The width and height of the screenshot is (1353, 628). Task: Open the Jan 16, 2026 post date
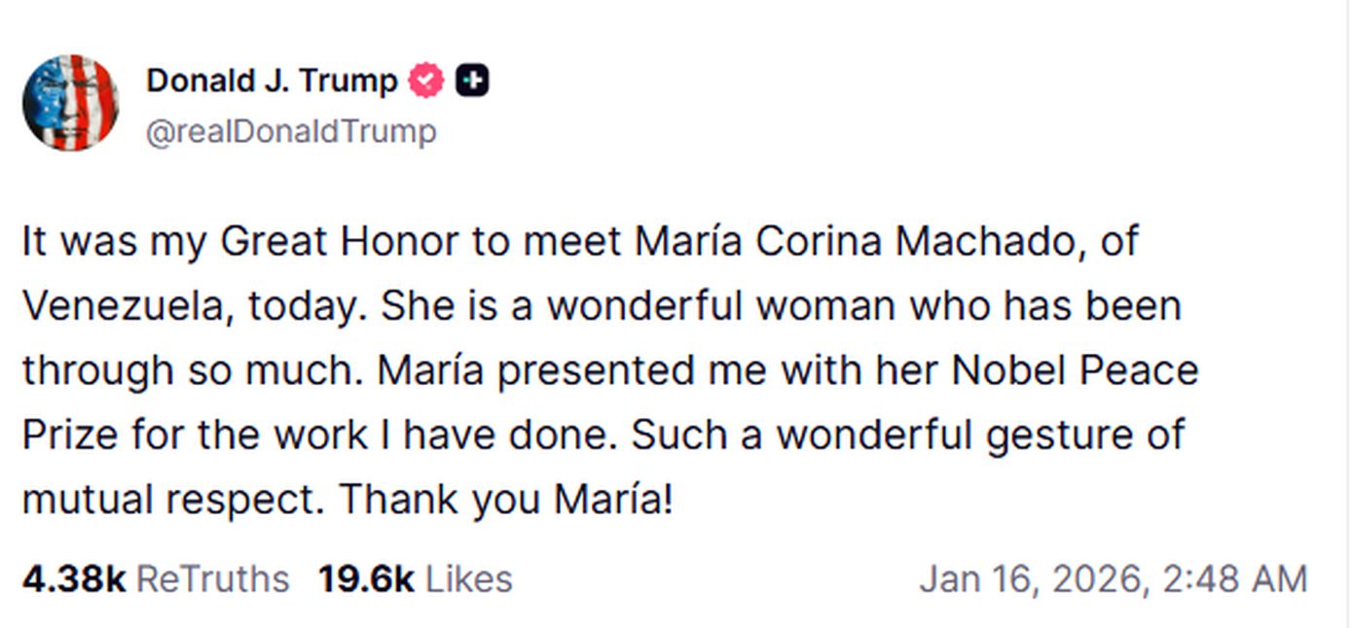coord(1031,579)
